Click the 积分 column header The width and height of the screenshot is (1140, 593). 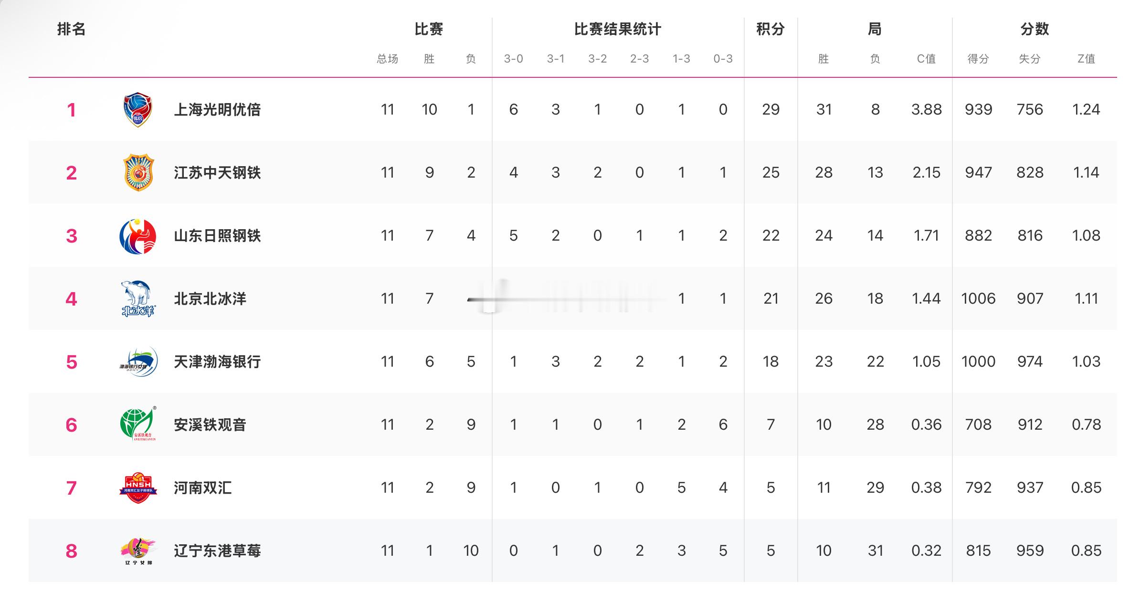771,29
